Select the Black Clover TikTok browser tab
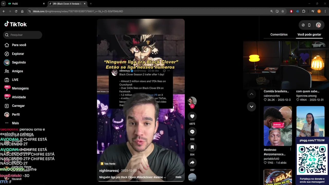 pyautogui.click(x=67, y=4)
